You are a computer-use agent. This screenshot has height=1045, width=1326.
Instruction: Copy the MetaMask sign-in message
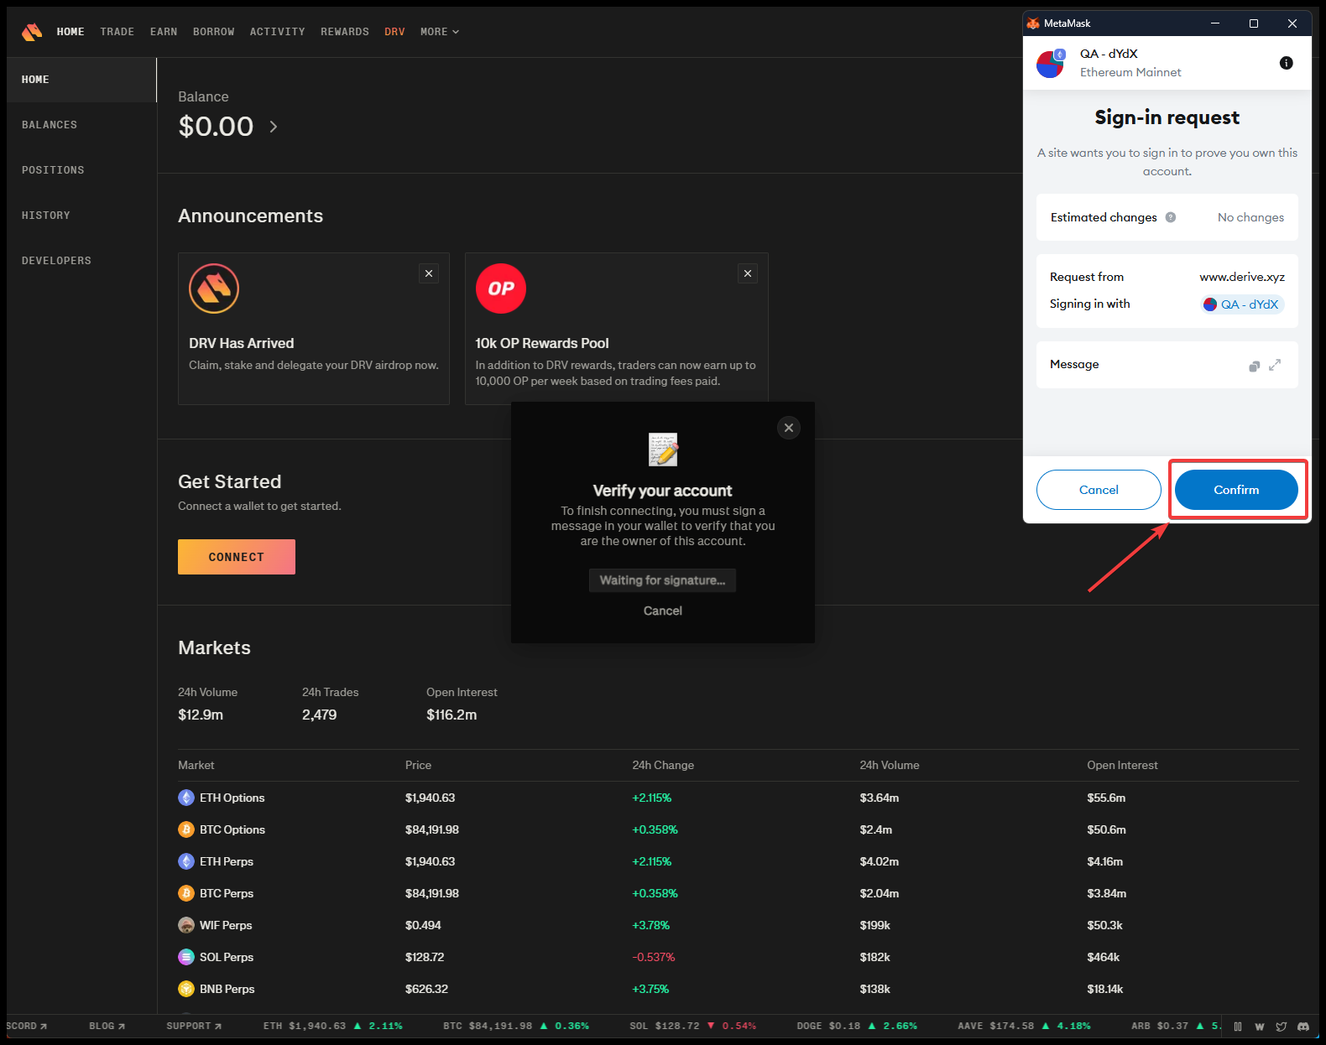[1254, 366]
